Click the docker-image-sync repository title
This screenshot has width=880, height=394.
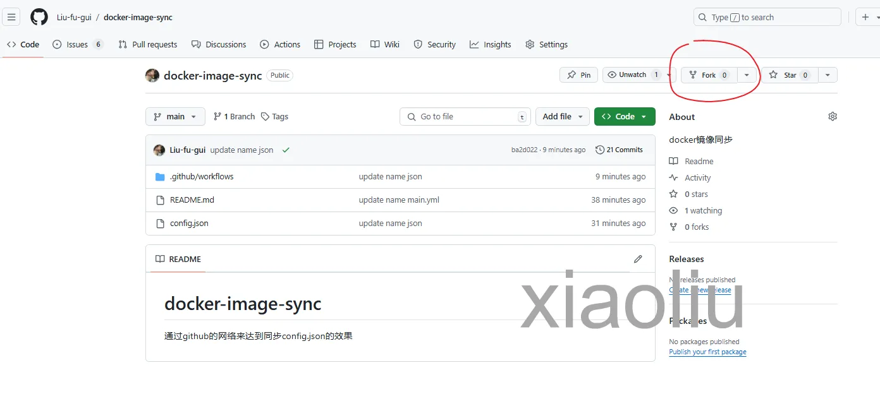pos(213,75)
